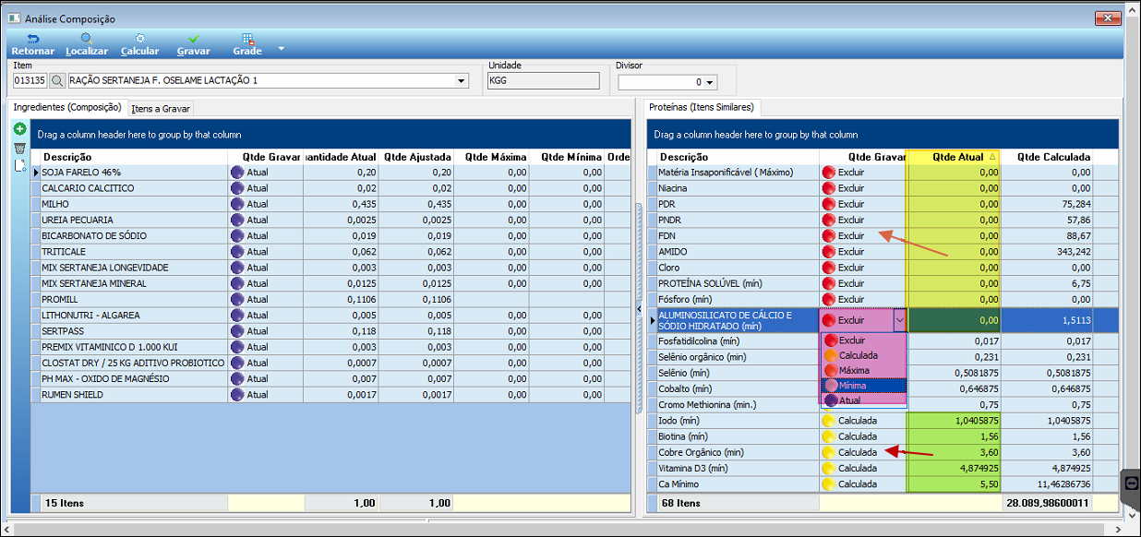
Task: Toggle Qtde Gravar dropdown on ALUMINOSILICATO row
Action: click(899, 320)
